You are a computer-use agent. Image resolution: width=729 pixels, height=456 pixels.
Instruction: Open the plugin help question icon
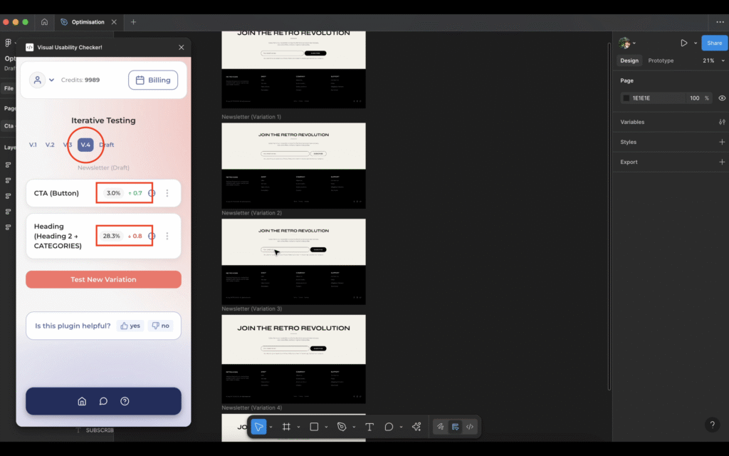[x=125, y=401]
